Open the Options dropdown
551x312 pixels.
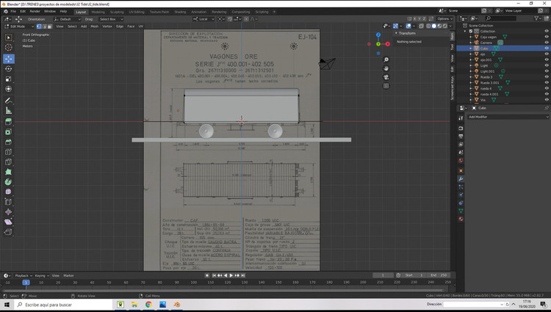[444, 19]
